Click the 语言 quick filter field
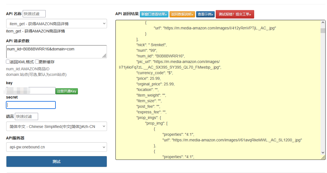Image resolution: width=327 pixels, height=173 pixels. pyautogui.click(x=27, y=116)
